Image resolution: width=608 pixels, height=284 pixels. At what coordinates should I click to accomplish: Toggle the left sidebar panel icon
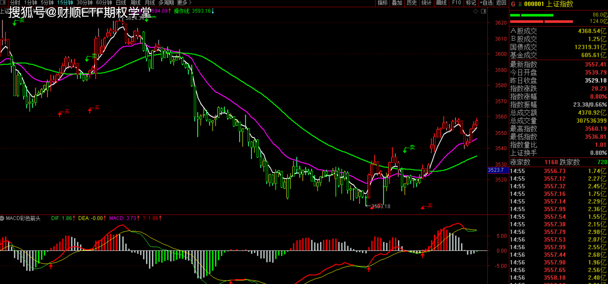[x=3, y=2]
